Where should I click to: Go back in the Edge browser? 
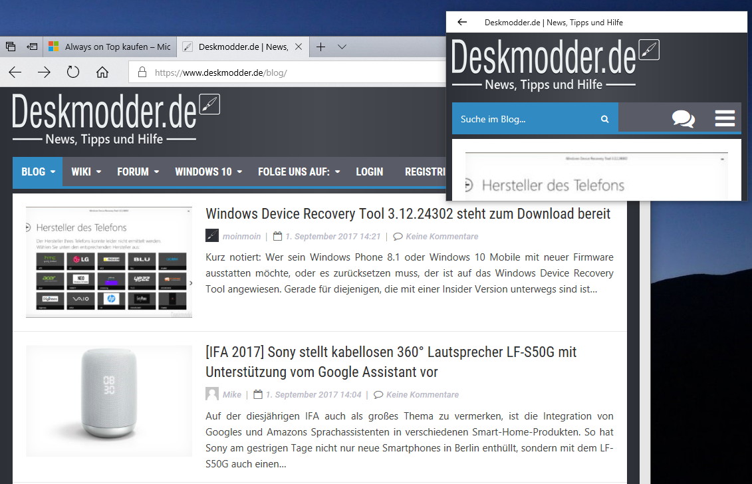pyautogui.click(x=15, y=72)
